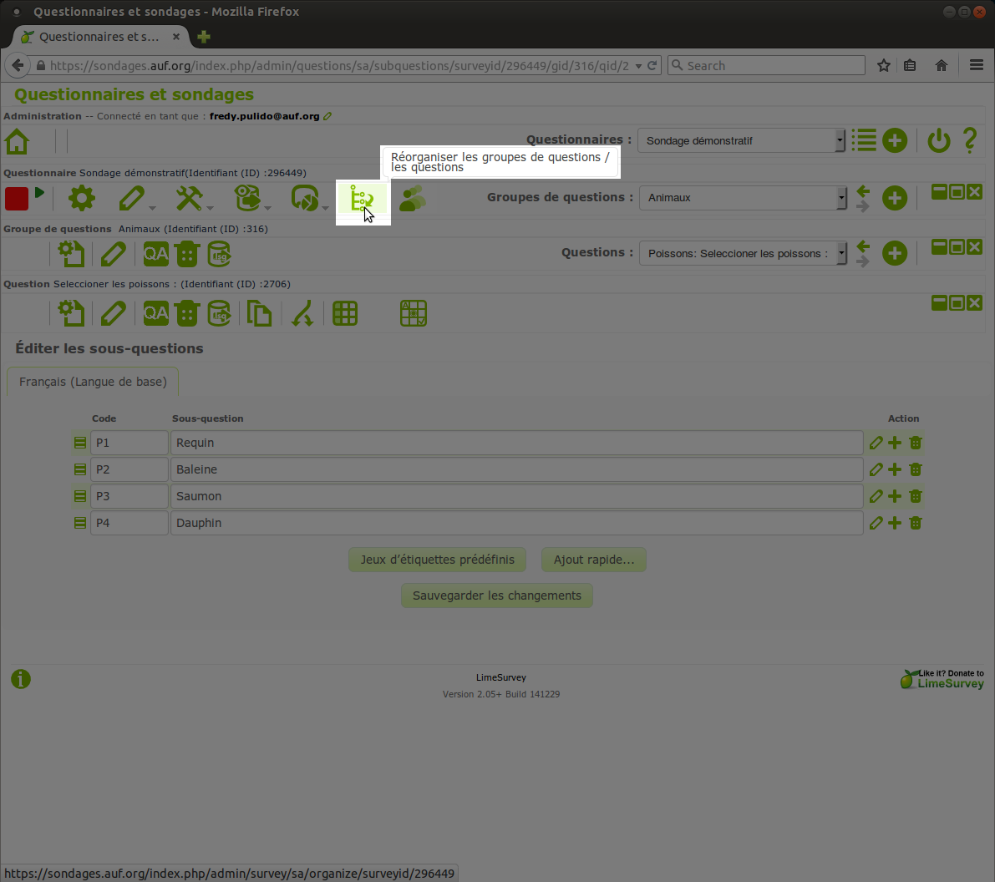Reload the page with the refresh icon
Viewport: 995px width, 882px height.
point(652,65)
